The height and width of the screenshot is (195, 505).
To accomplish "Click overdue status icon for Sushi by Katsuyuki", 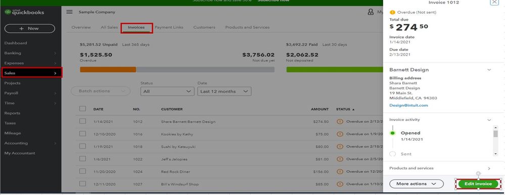I will pyautogui.click(x=340, y=147).
